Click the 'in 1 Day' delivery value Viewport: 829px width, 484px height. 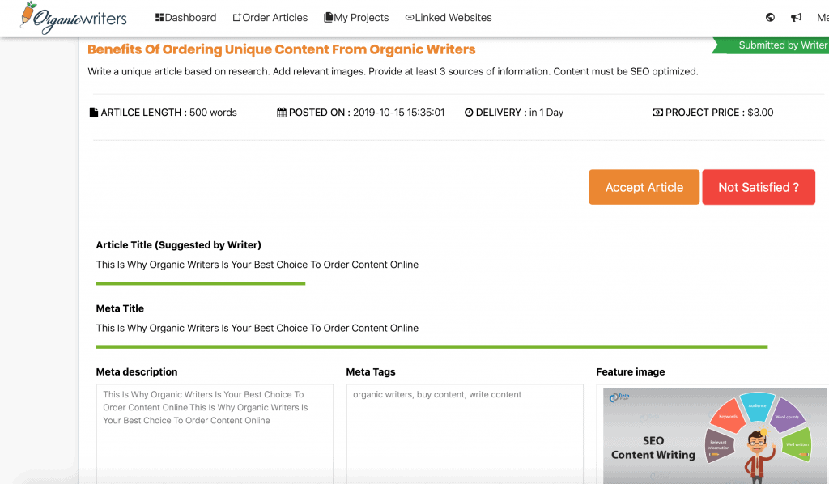(x=546, y=113)
